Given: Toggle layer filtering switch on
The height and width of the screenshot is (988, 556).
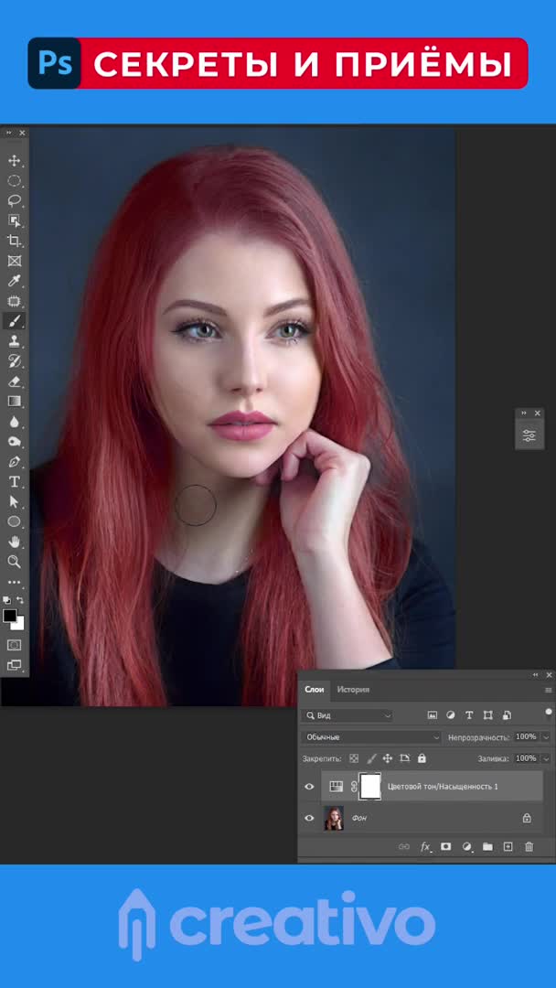Looking at the screenshot, I should [x=549, y=712].
